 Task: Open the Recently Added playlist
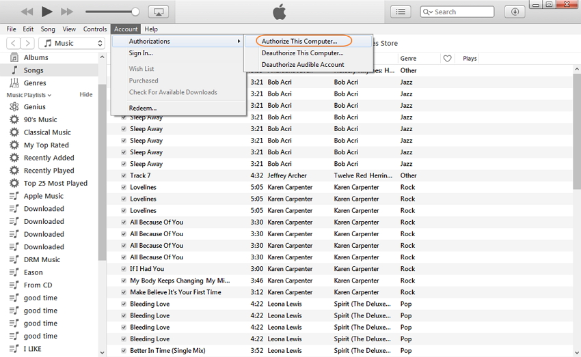point(49,158)
